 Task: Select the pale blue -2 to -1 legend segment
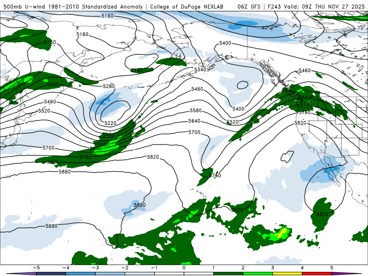coord(140,274)
